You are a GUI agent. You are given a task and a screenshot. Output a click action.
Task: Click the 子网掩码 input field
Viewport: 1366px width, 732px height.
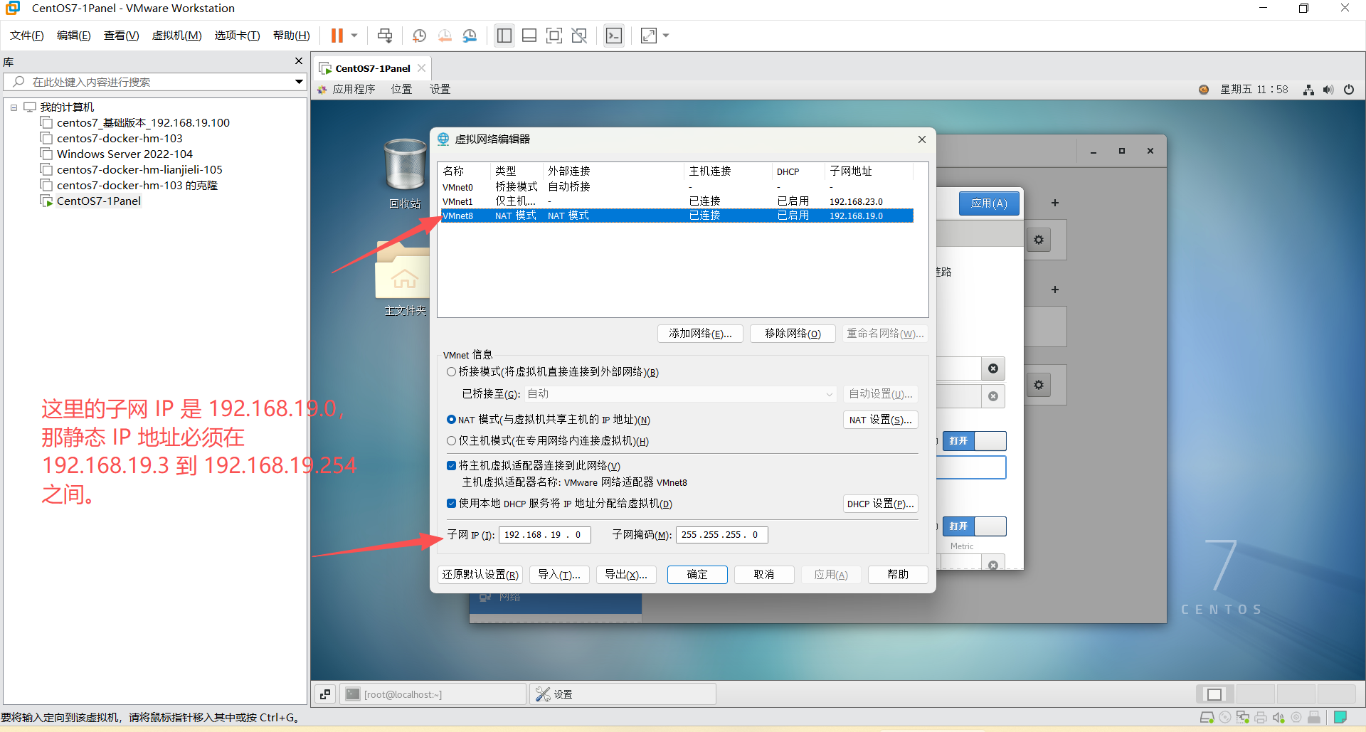[x=722, y=535]
